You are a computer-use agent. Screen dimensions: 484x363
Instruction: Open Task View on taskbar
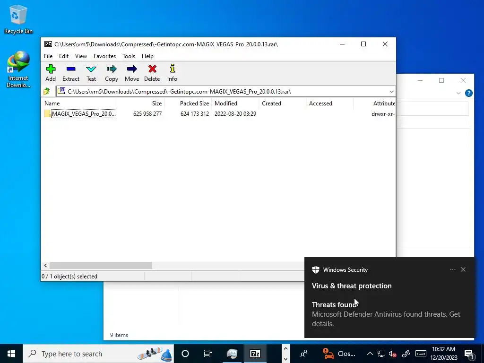pos(208,354)
